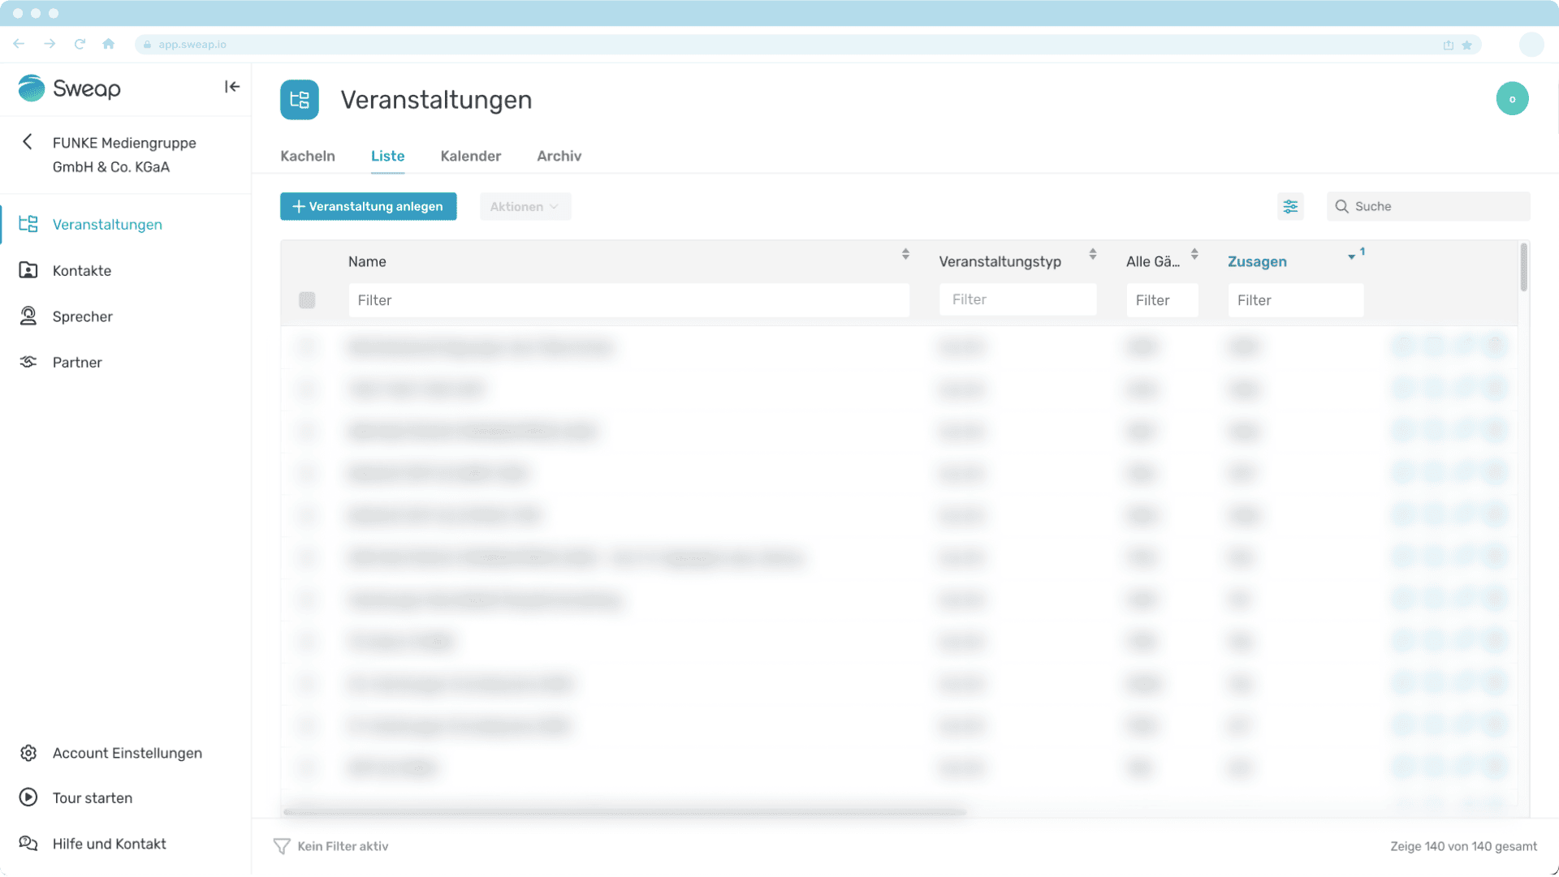The height and width of the screenshot is (877, 1559).
Task: Open Account Einstellungen gear icon
Action: click(x=28, y=753)
